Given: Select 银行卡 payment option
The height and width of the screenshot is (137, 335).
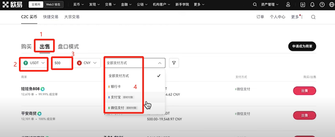Looking at the screenshot, I should [x=135, y=87].
